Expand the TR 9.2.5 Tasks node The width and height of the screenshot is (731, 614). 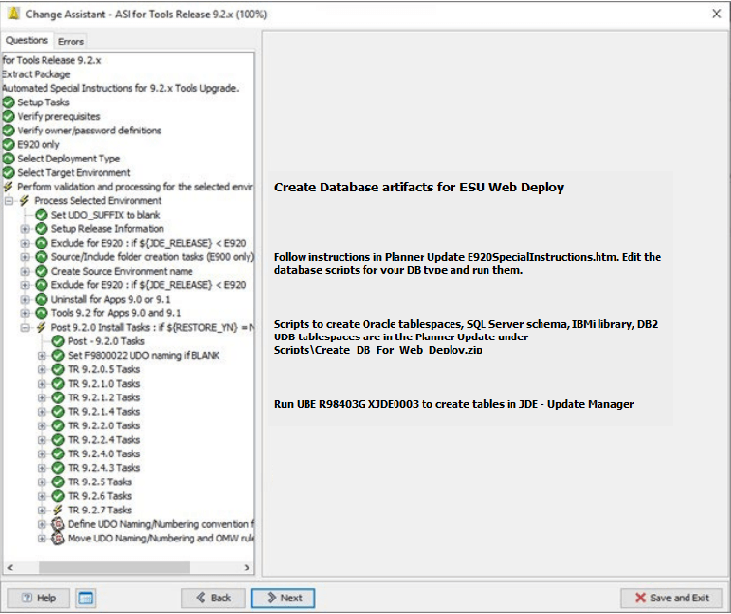(42, 482)
